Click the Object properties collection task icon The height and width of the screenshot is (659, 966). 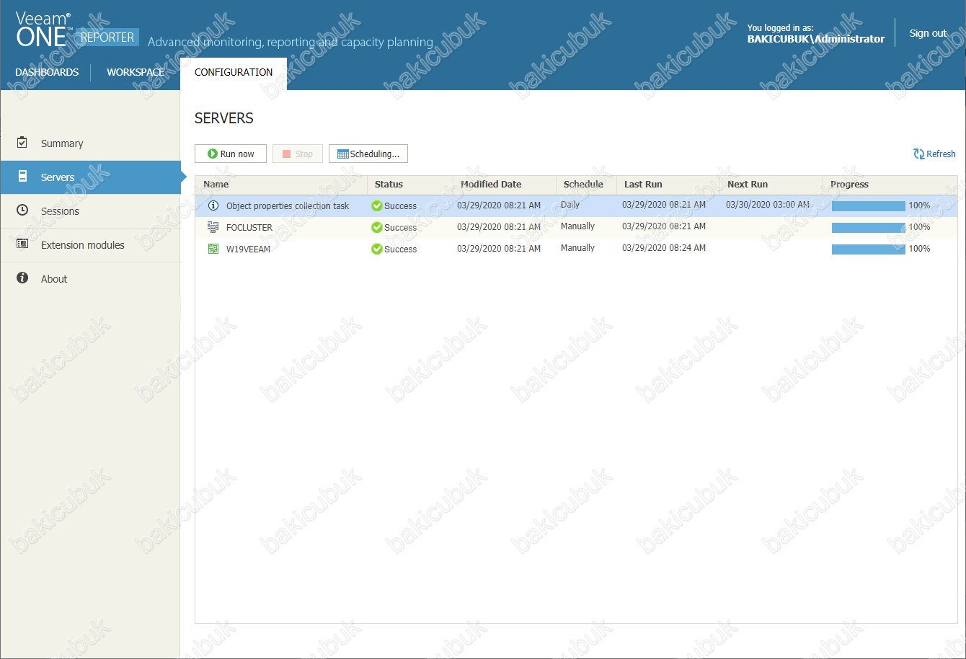pyautogui.click(x=213, y=205)
